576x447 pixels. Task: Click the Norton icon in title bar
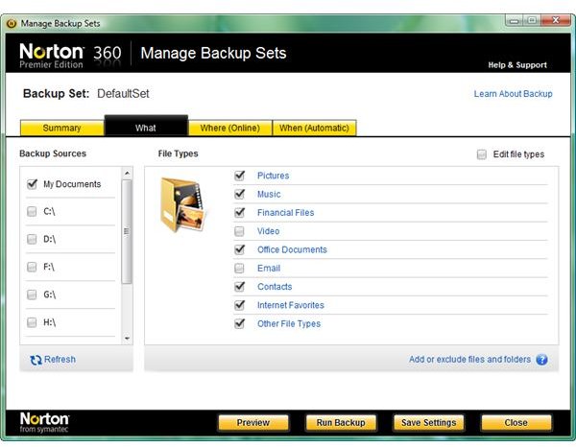point(12,23)
